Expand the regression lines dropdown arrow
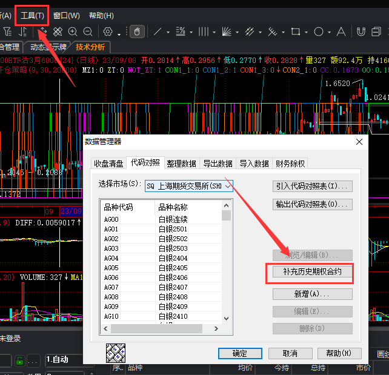Image resolution: width=389 pixels, height=375 pixels. point(283,32)
